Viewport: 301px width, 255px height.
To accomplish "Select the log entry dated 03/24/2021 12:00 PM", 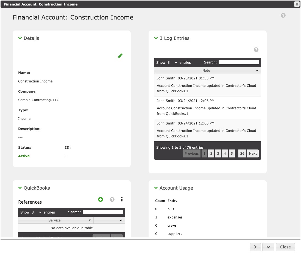I will coord(208,130).
